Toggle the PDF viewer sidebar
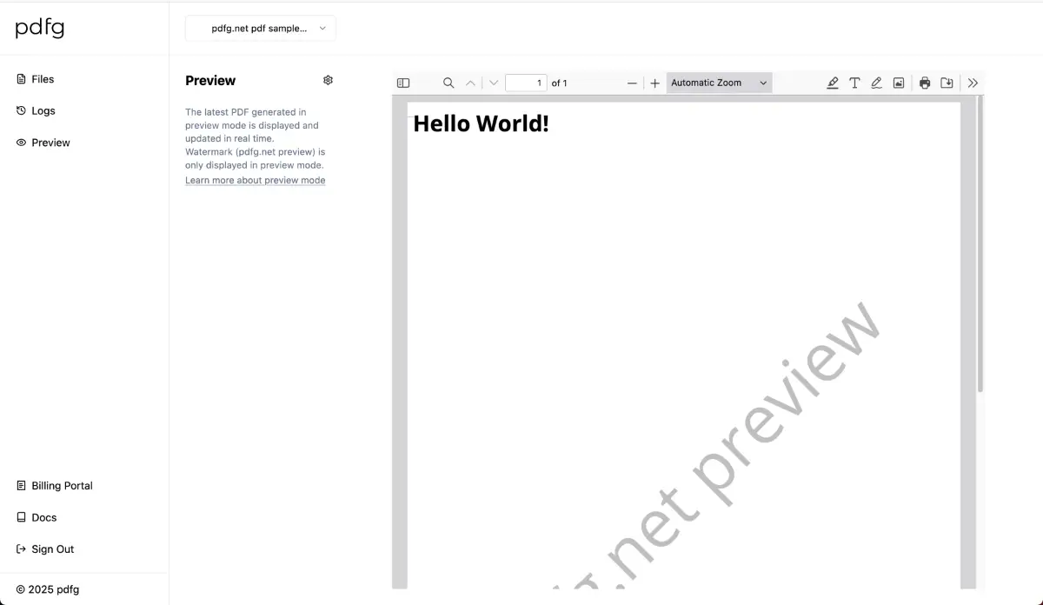Viewport: 1043px width, 605px height. click(403, 83)
